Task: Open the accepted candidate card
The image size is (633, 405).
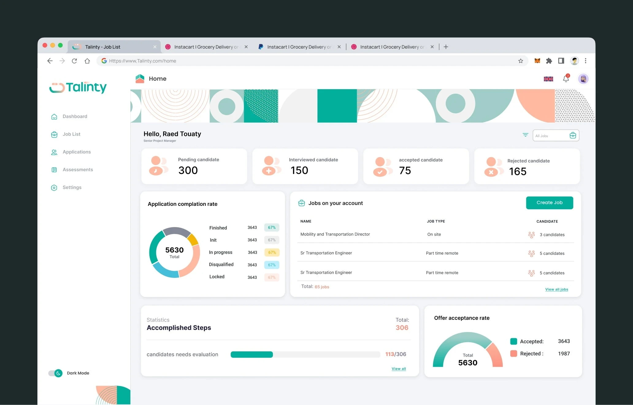Action: 416,166
